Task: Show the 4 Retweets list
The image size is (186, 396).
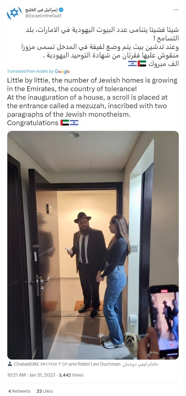Action: tap(19, 391)
